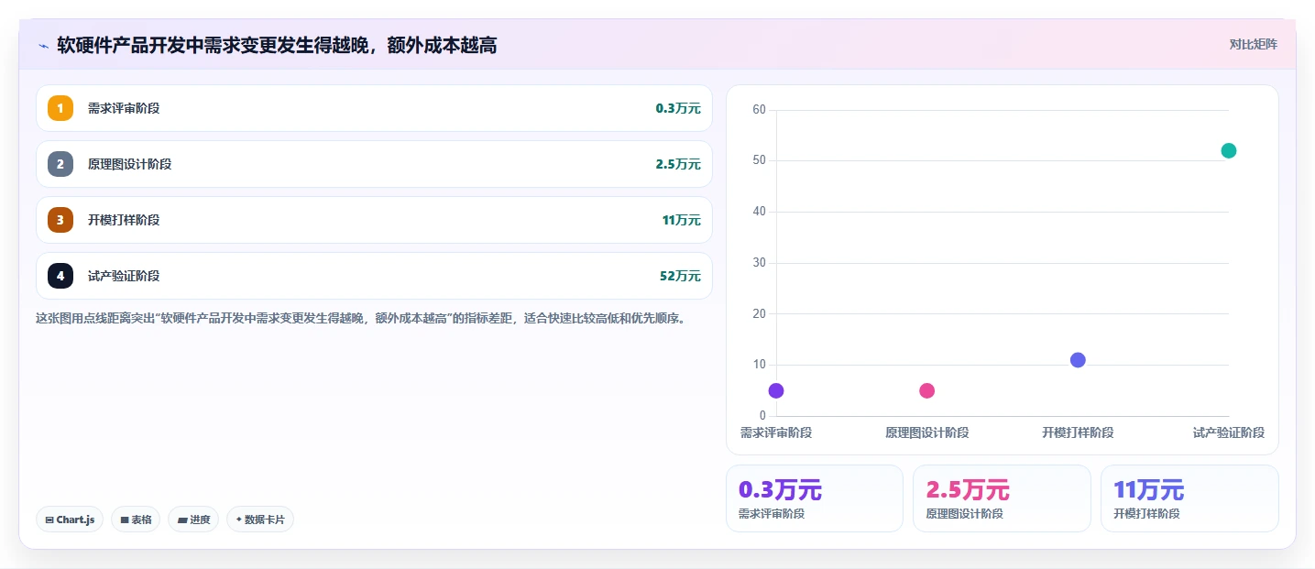Click the 52万元 value in the list
Image resolution: width=1315 pixels, height=569 pixels.
(x=682, y=276)
